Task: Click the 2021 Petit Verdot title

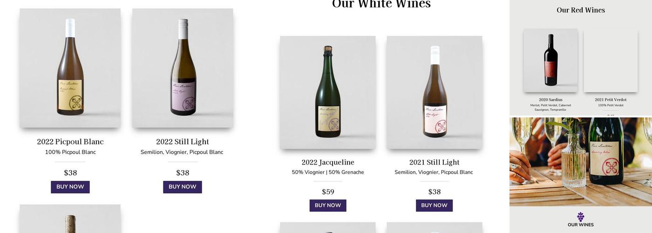Action: click(x=611, y=100)
